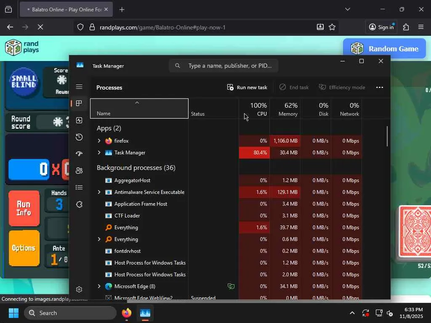Sort processes by Memory column
This screenshot has width=431, height=323.
point(285,109)
